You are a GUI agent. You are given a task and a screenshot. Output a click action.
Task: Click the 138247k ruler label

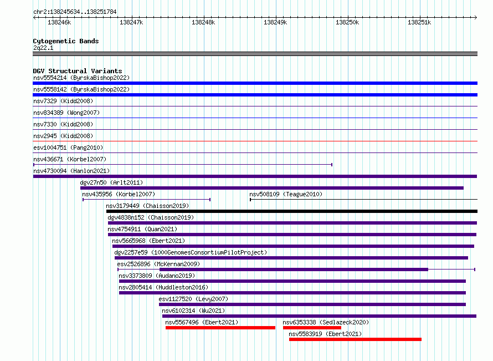click(131, 22)
